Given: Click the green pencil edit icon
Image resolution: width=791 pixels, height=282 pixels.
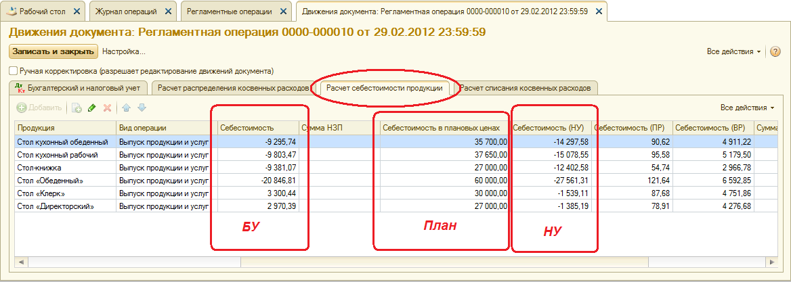Looking at the screenshot, I should 92,108.
